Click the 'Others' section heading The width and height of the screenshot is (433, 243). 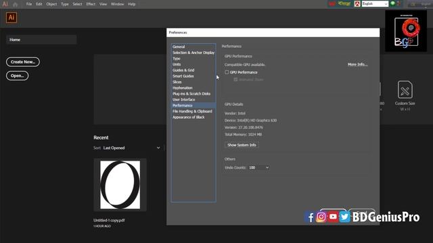[x=230, y=159]
